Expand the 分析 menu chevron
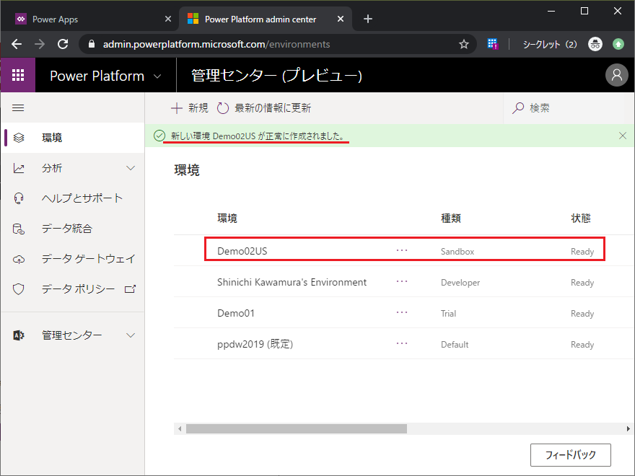 pyautogui.click(x=131, y=168)
